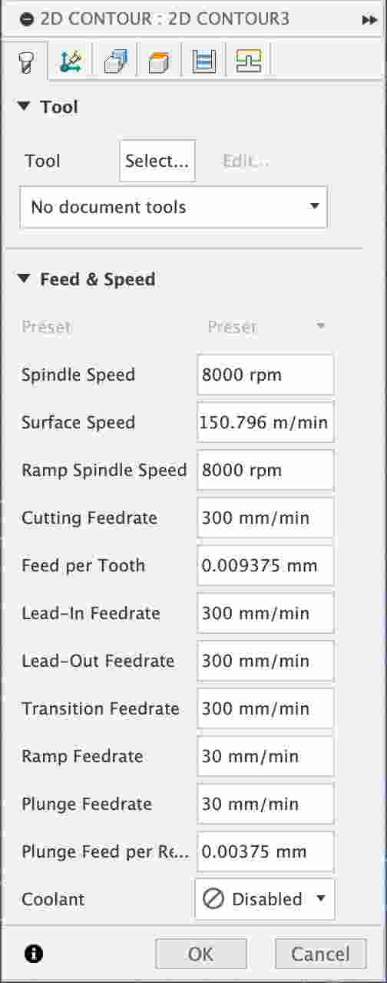Click the Feed per Tooth field

pos(266,565)
